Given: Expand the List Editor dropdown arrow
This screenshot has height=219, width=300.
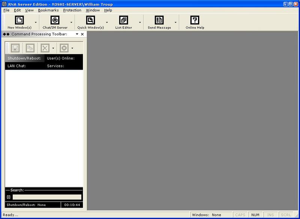Looking at the screenshot, I should click(x=140, y=23).
